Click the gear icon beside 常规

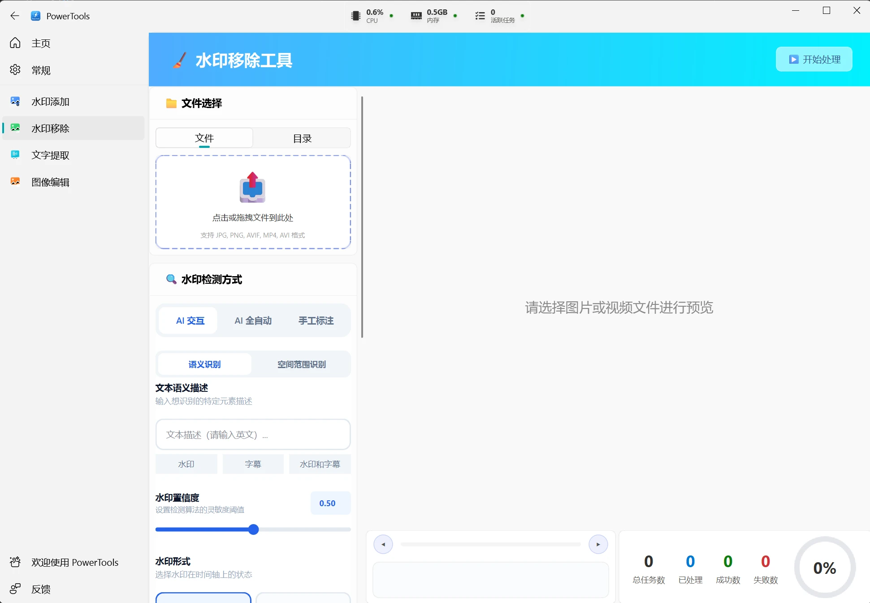click(15, 69)
